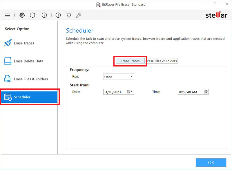Click the Scheduler heading text
This screenshot has width=232, height=170.
79,31
